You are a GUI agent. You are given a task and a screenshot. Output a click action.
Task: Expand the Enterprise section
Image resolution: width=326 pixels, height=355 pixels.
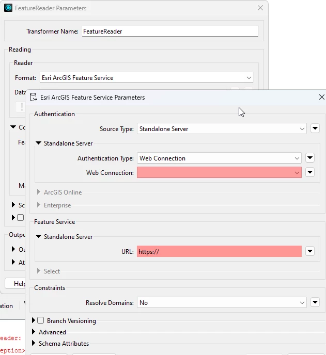click(39, 205)
